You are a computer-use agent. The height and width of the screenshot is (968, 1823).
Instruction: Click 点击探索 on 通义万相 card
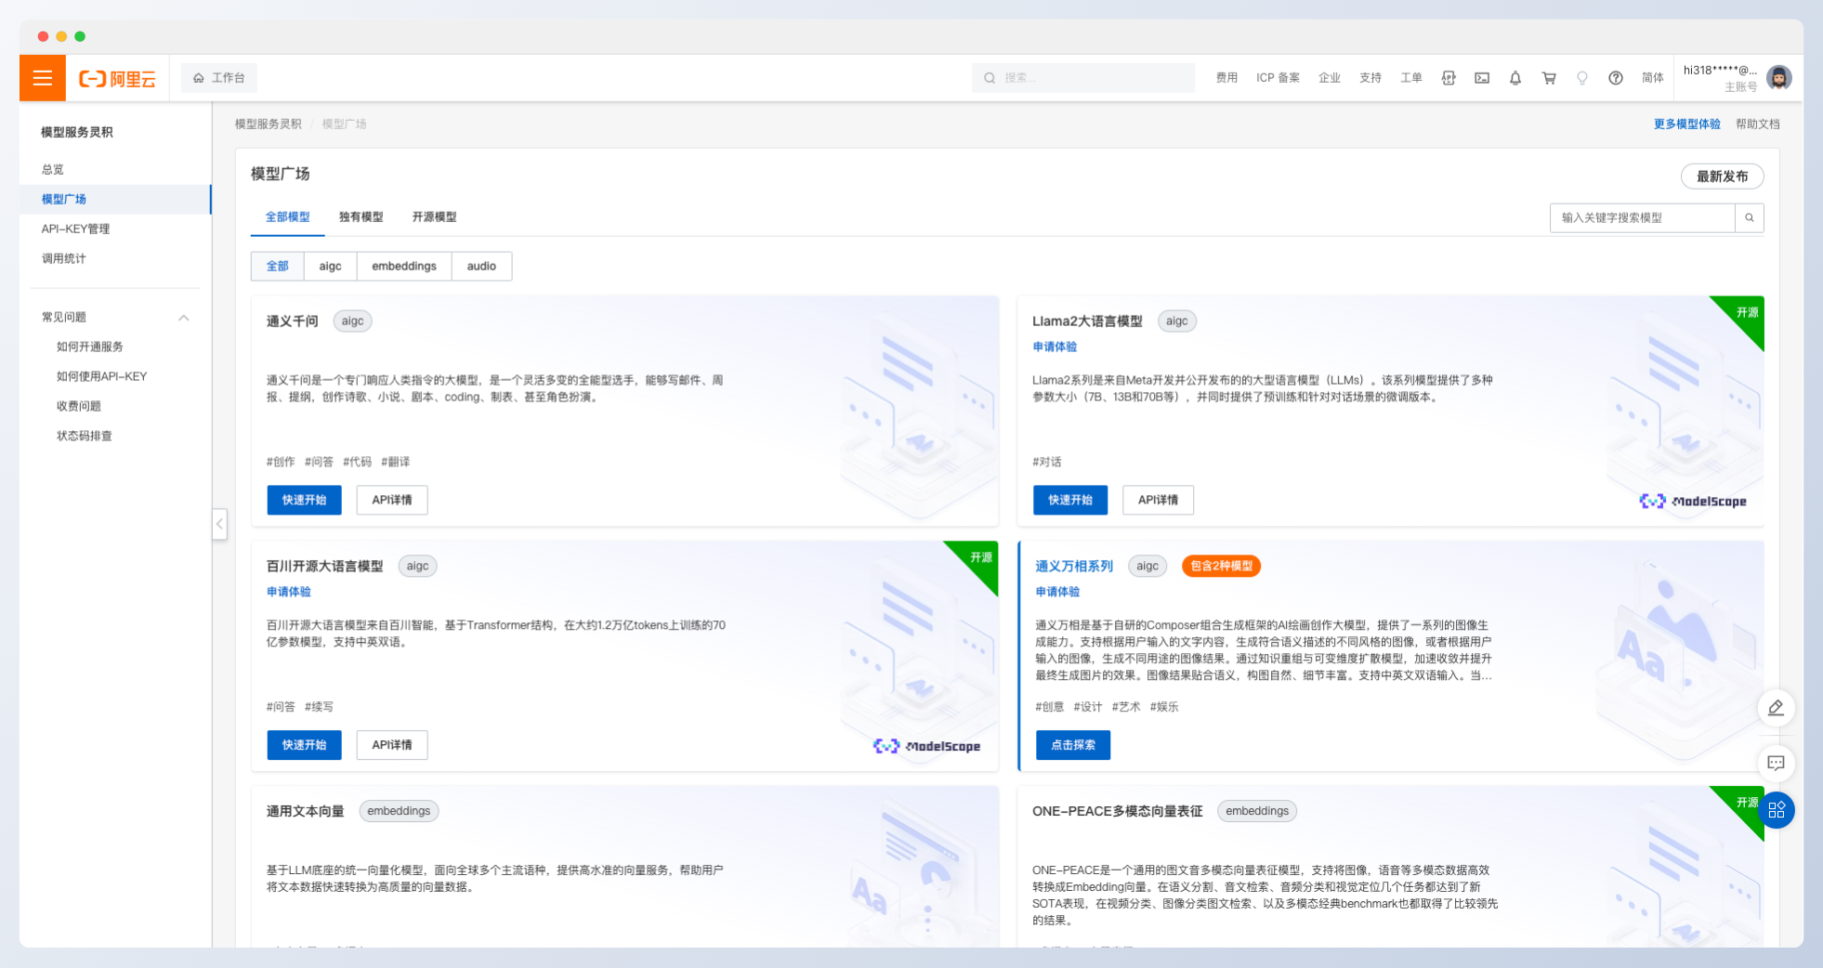(x=1073, y=745)
